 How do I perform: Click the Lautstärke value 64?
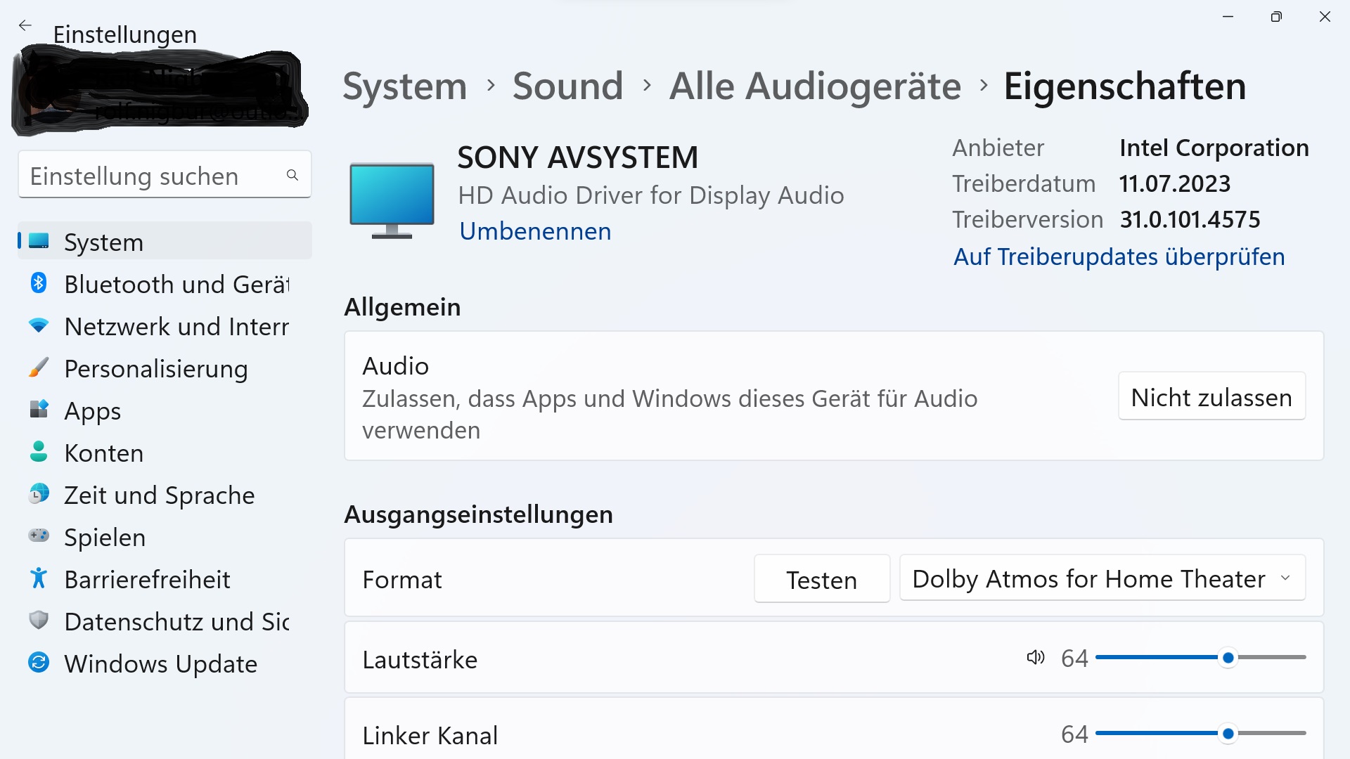tap(1074, 659)
